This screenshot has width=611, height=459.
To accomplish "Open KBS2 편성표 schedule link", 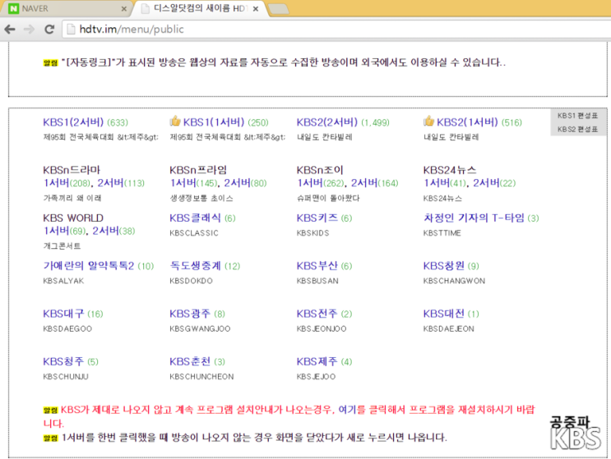I will point(577,129).
